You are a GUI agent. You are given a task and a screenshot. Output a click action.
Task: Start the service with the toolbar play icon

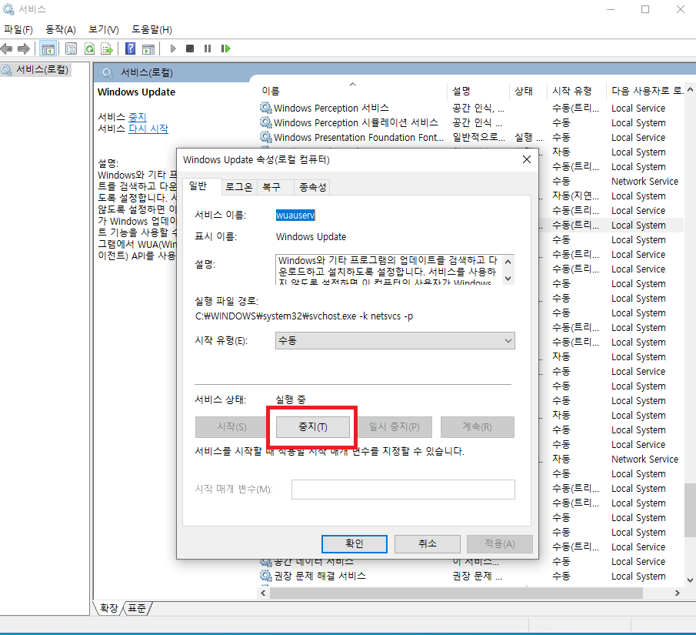click(173, 48)
